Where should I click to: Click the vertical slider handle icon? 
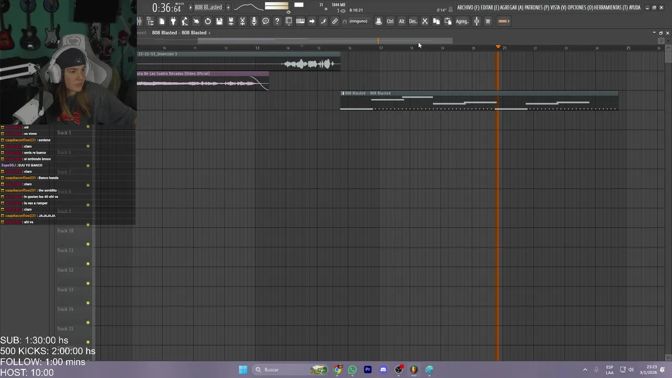[x=477, y=21]
